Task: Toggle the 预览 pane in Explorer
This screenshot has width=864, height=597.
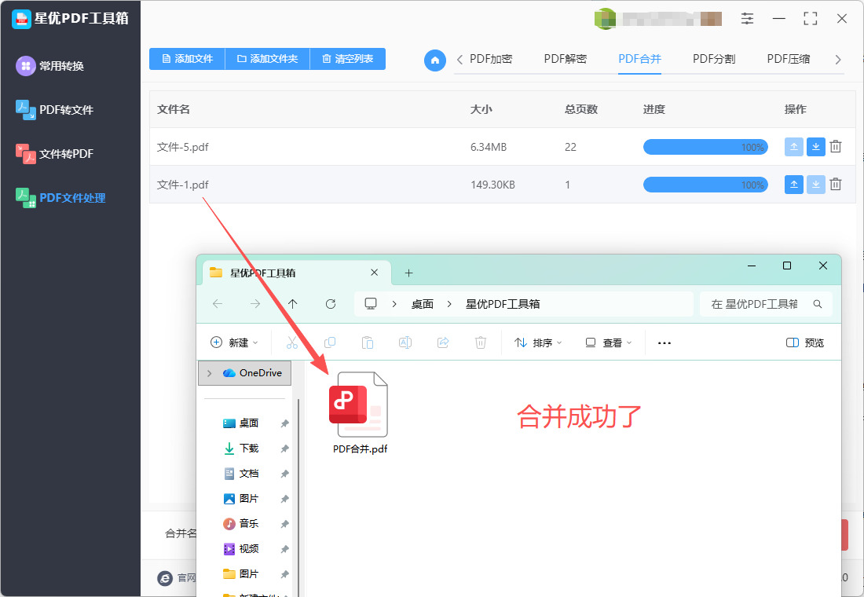Action: [805, 342]
